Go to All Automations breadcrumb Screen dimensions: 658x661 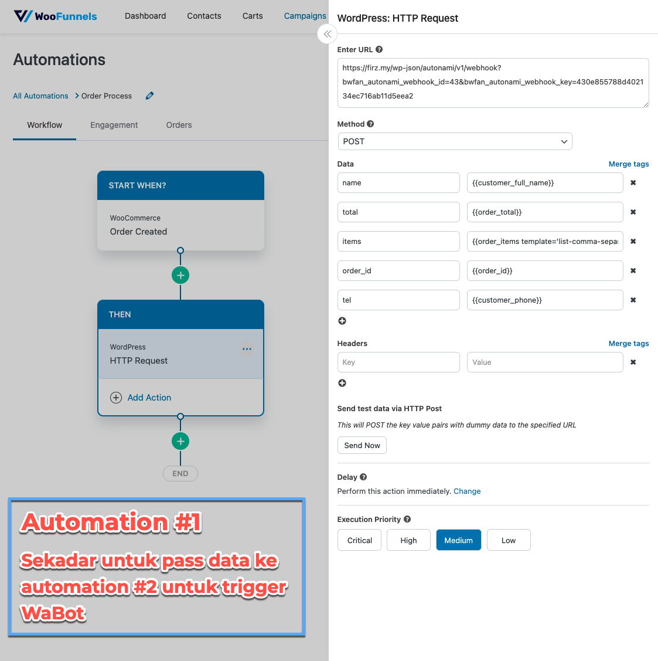40,96
